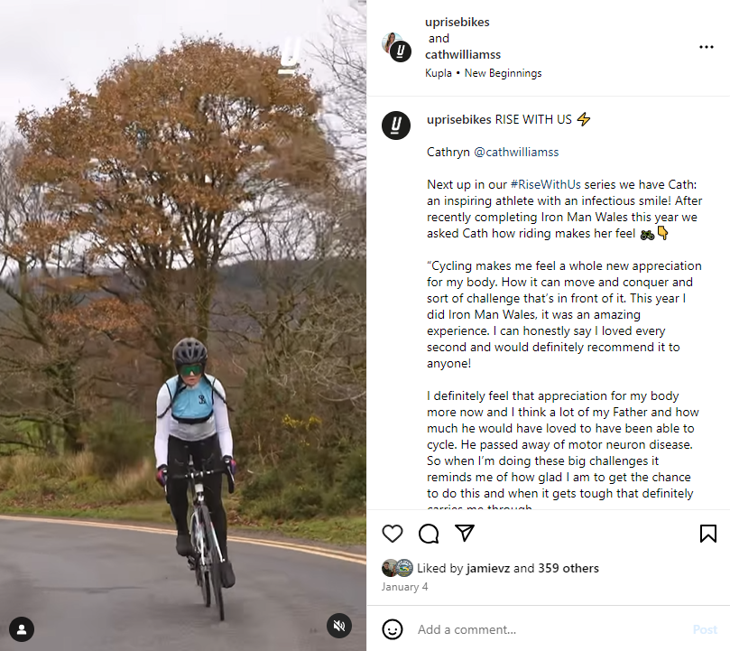
Task: Open comments via speech bubble icon
Action: point(429,534)
